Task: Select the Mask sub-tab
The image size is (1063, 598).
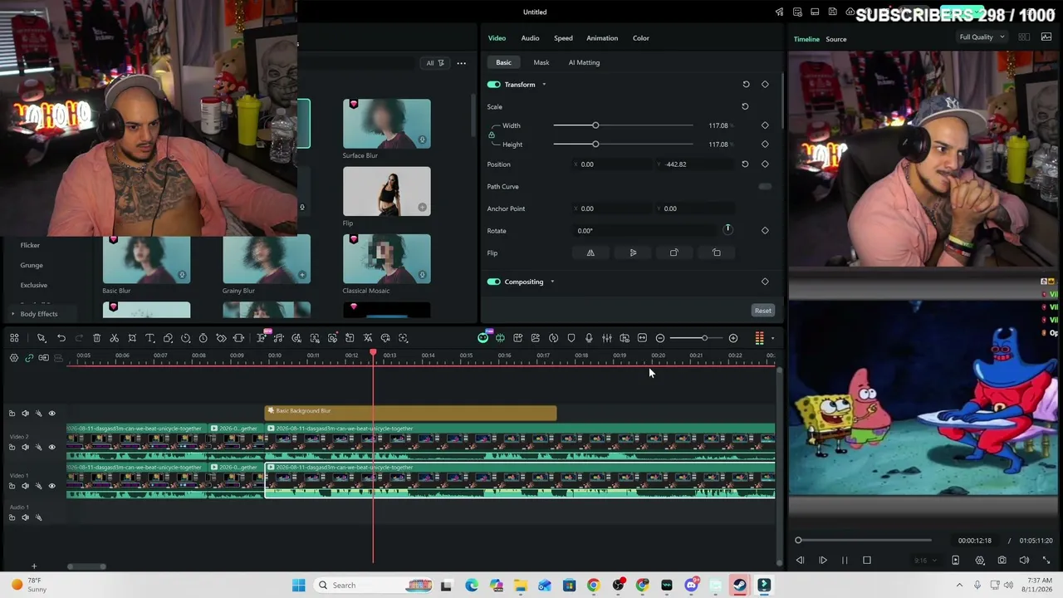Action: click(x=541, y=62)
